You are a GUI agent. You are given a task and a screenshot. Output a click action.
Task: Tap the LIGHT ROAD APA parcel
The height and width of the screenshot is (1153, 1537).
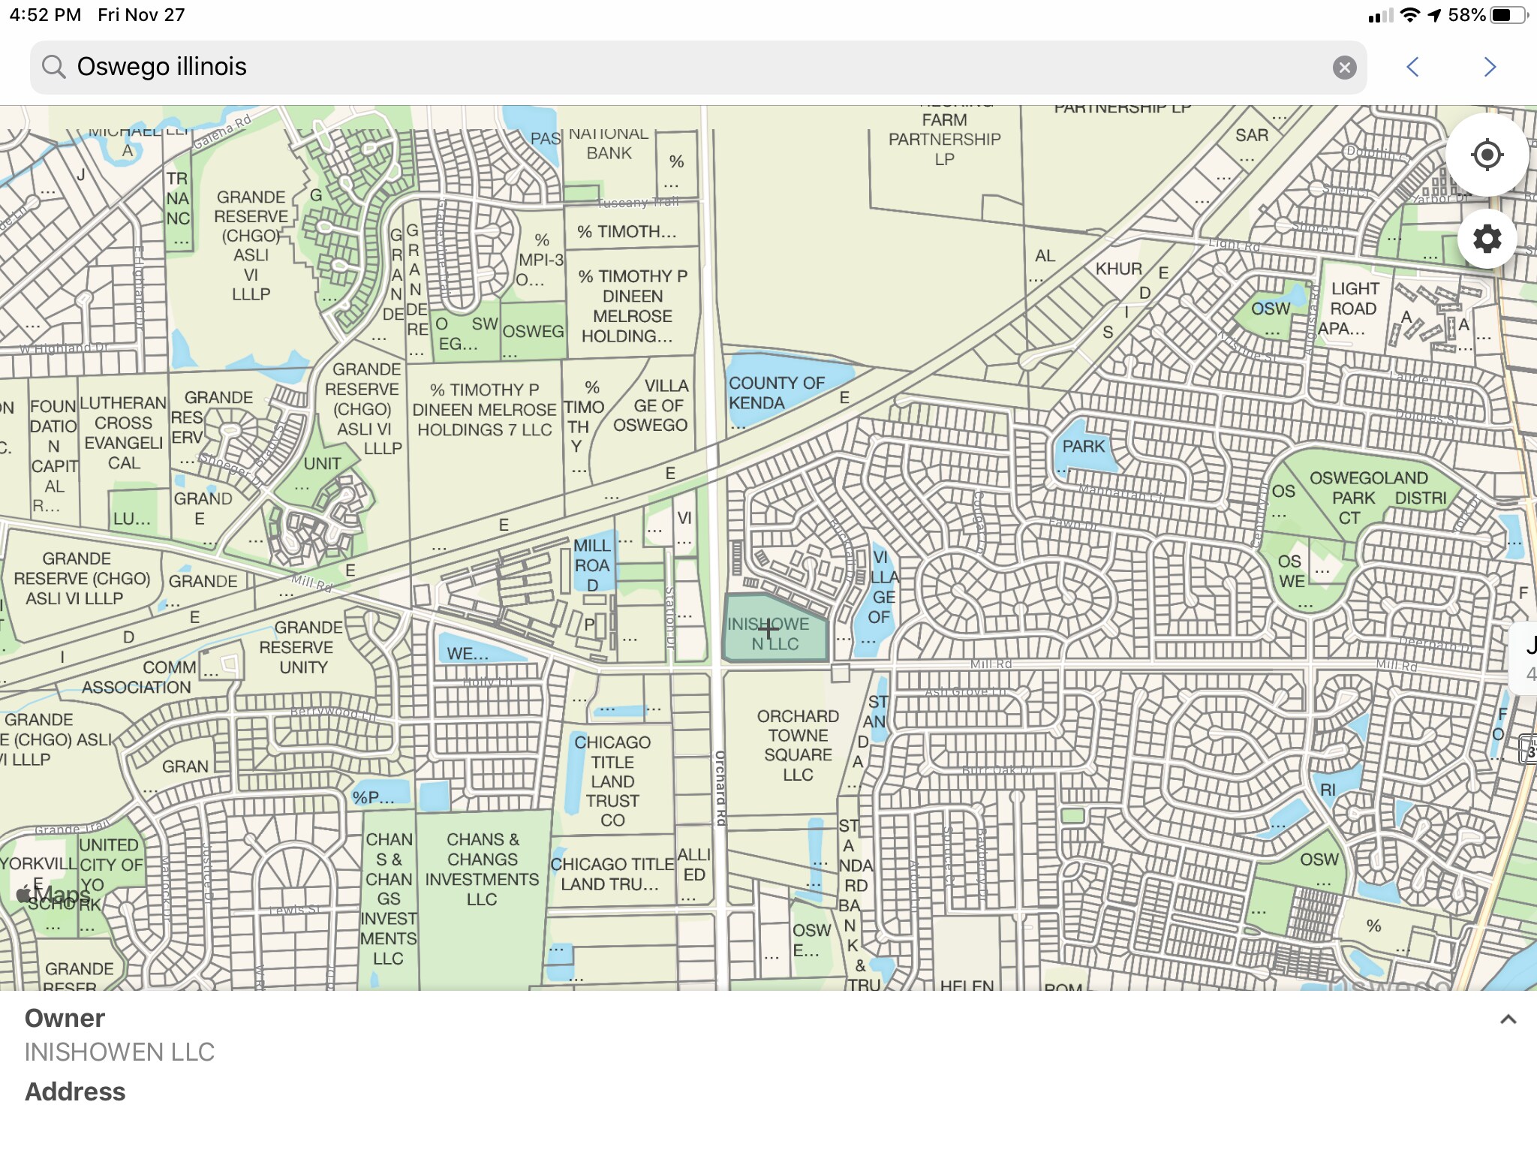(x=1353, y=308)
